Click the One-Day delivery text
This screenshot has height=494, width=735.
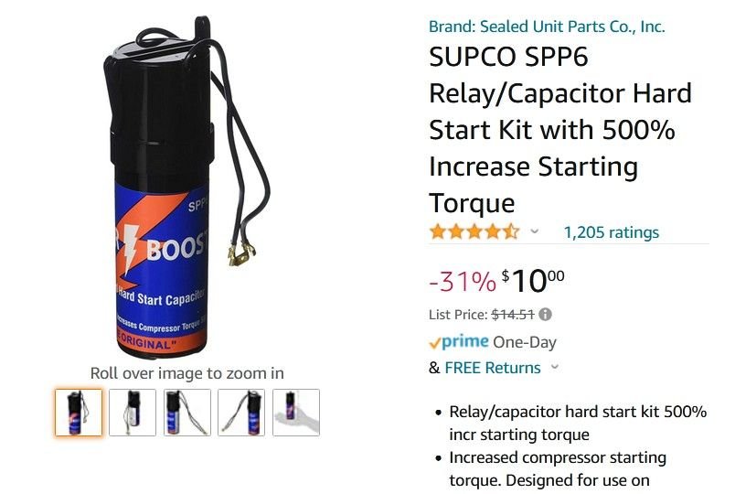[525, 342]
